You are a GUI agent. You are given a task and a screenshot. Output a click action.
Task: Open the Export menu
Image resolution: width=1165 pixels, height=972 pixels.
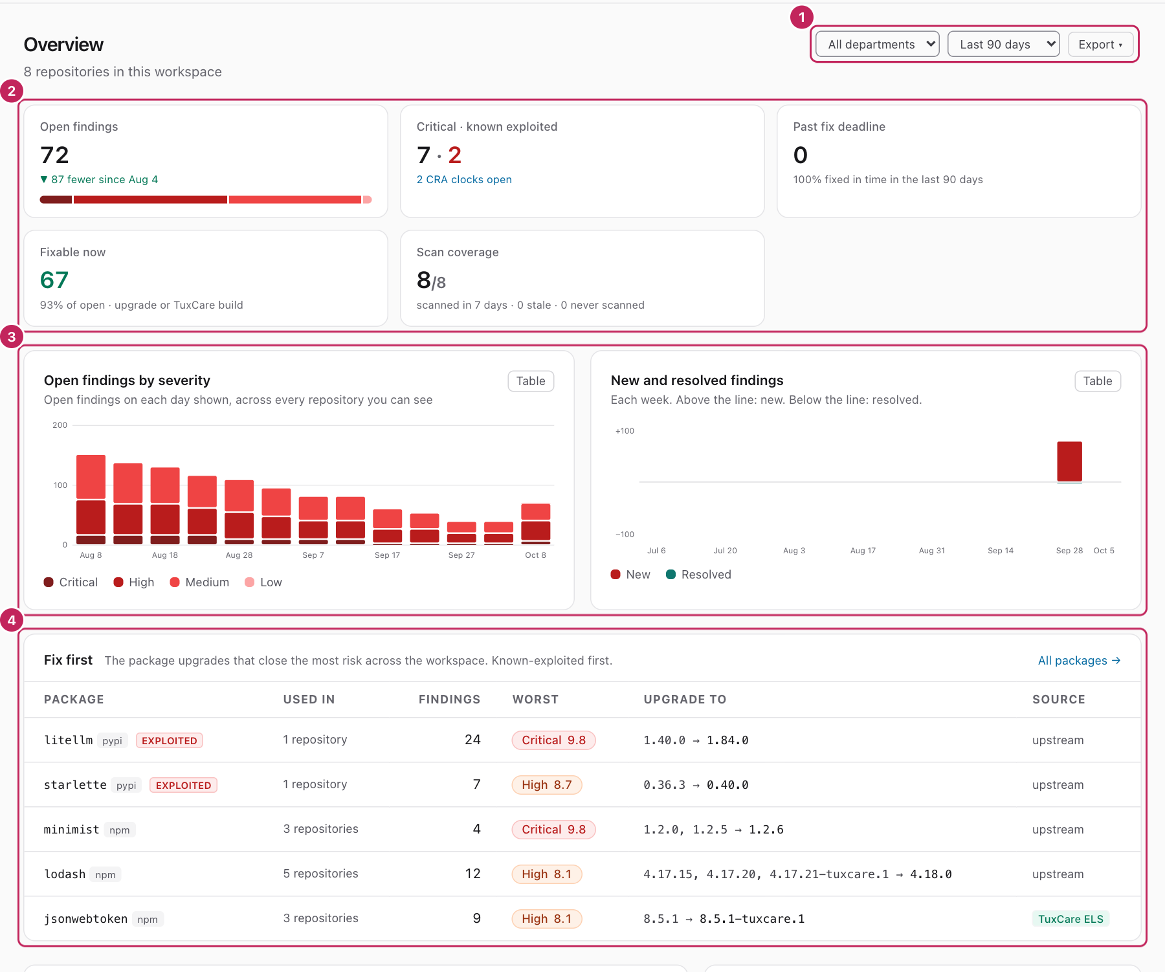pos(1100,44)
